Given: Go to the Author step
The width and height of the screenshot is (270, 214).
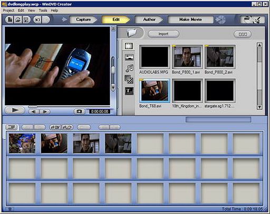Looking at the screenshot, I should [x=149, y=19].
